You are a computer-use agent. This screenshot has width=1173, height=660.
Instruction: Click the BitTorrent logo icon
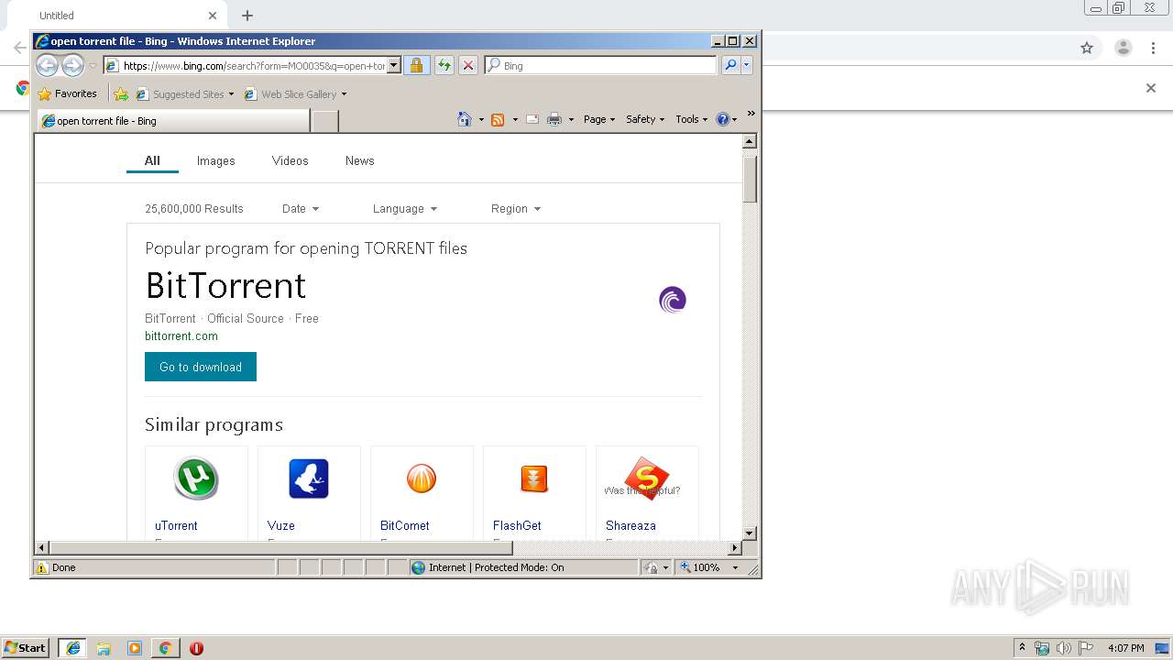pyautogui.click(x=673, y=300)
